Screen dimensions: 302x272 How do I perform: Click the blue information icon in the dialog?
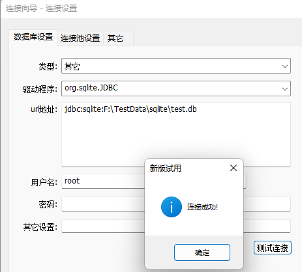pos(172,207)
